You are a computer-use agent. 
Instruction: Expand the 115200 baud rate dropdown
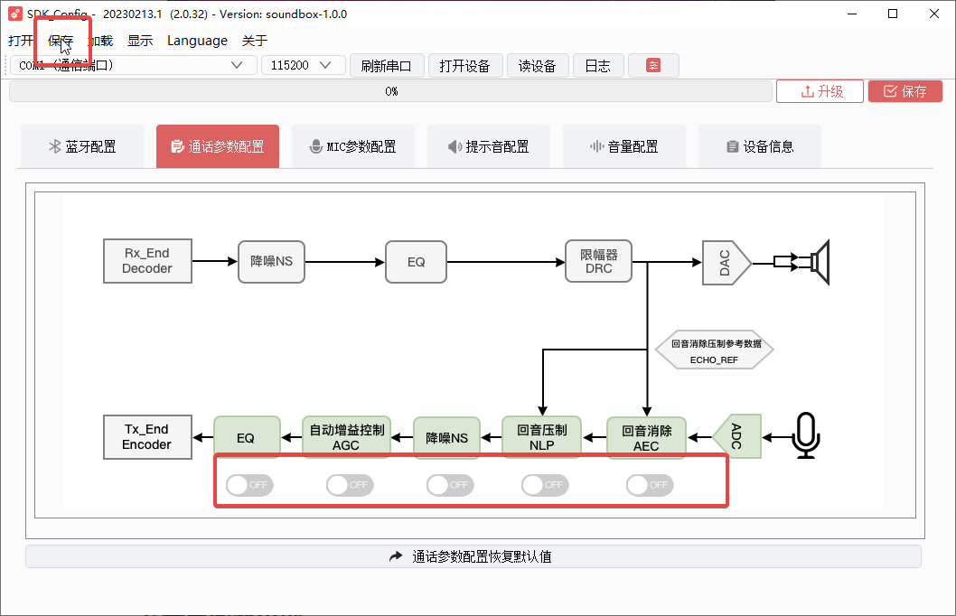pyautogui.click(x=303, y=65)
